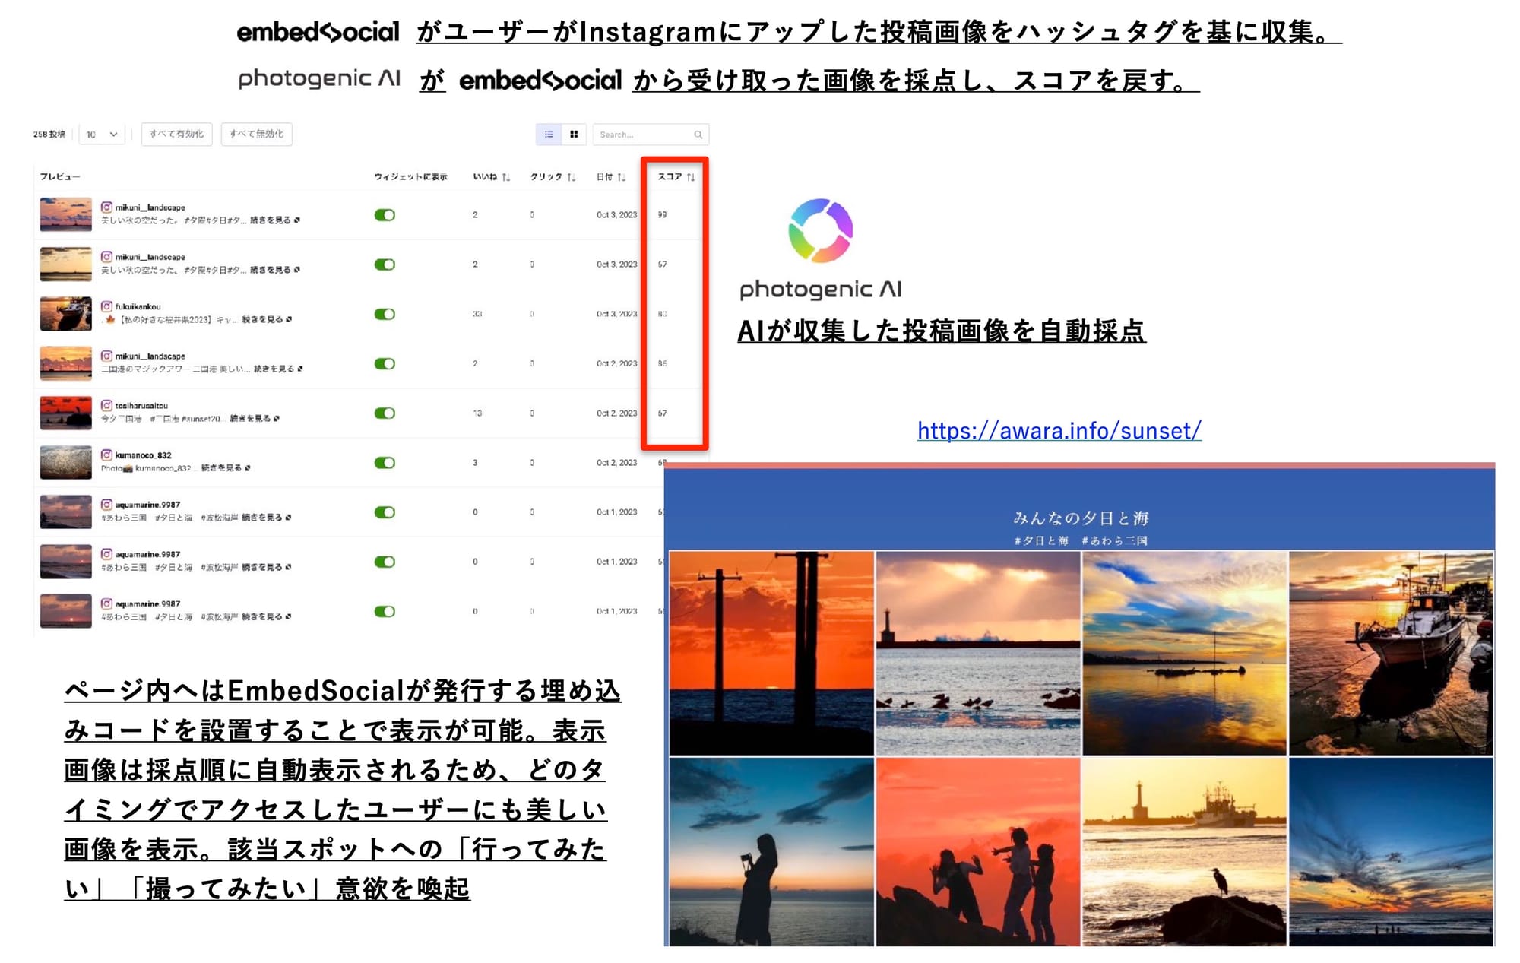Screen dimensions: 1520x963
Task: Click すべて無効化 button
Action: (x=256, y=135)
